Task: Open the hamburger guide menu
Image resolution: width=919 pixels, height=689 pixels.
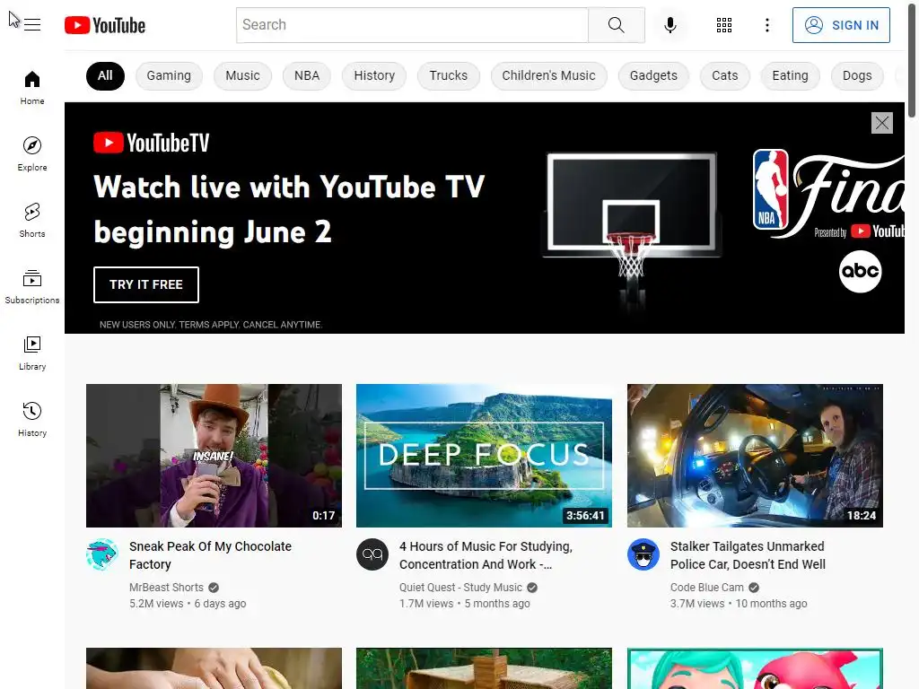Action: tap(32, 25)
